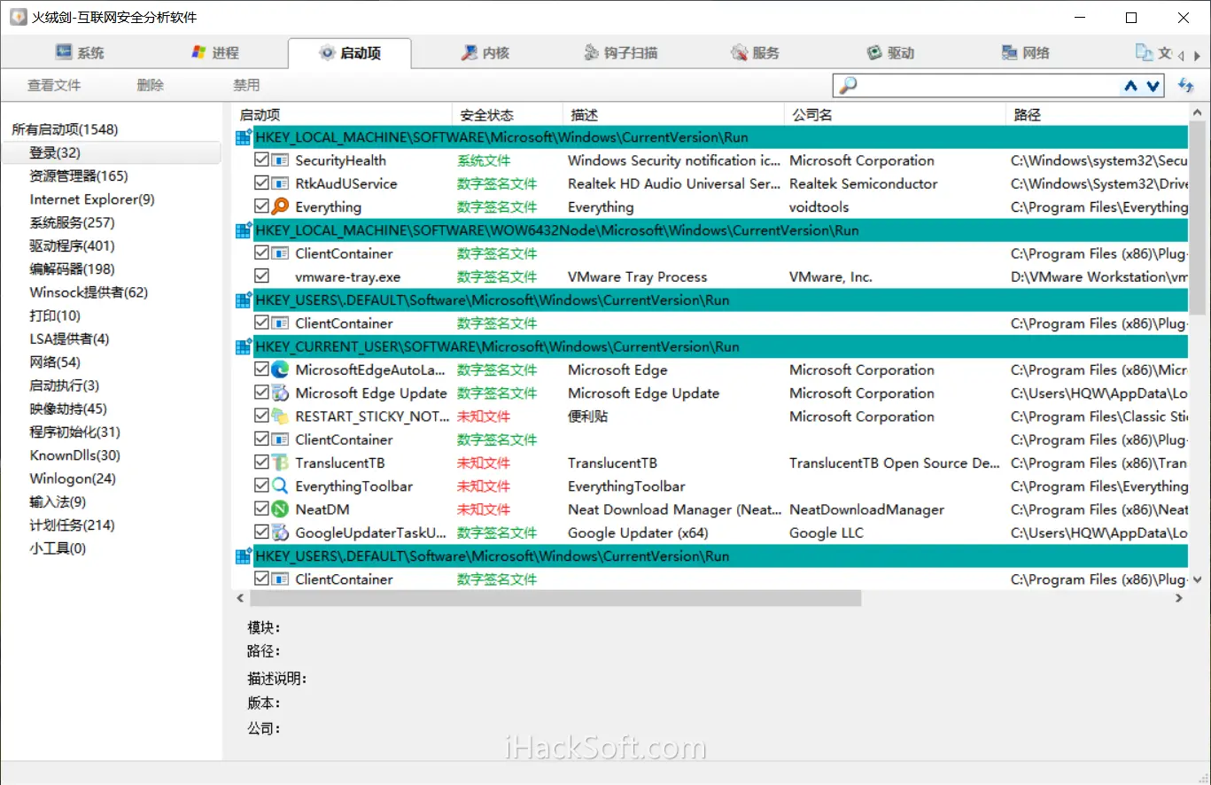Click registry icon of HKEY_LOCAL_MACHINE Run header

(243, 137)
